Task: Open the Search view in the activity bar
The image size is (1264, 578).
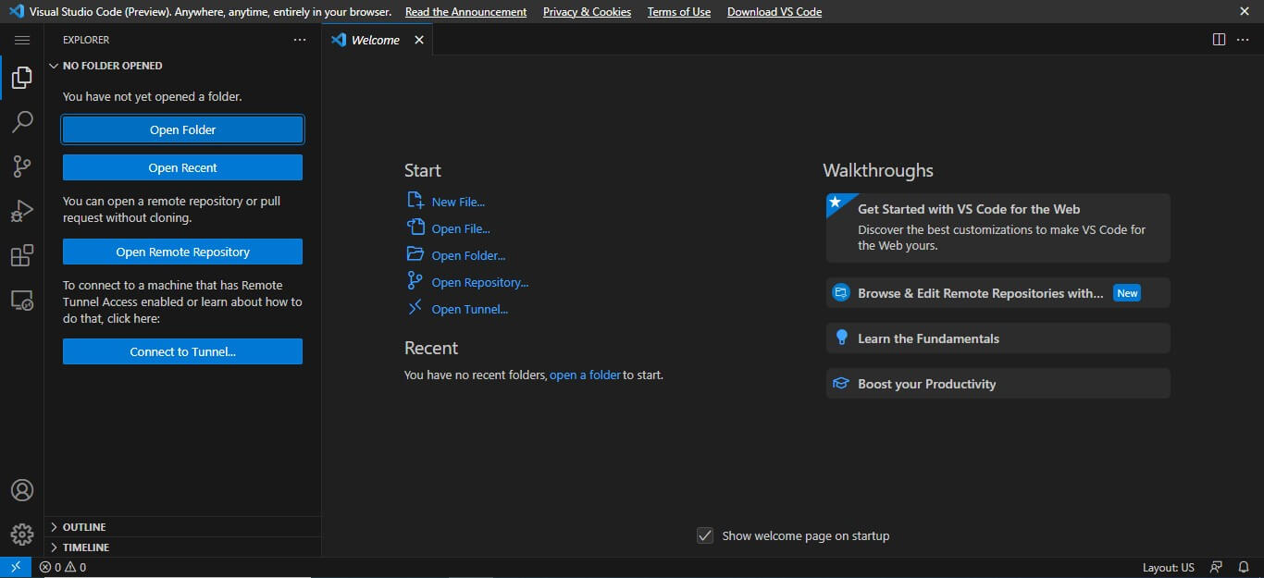Action: point(22,121)
